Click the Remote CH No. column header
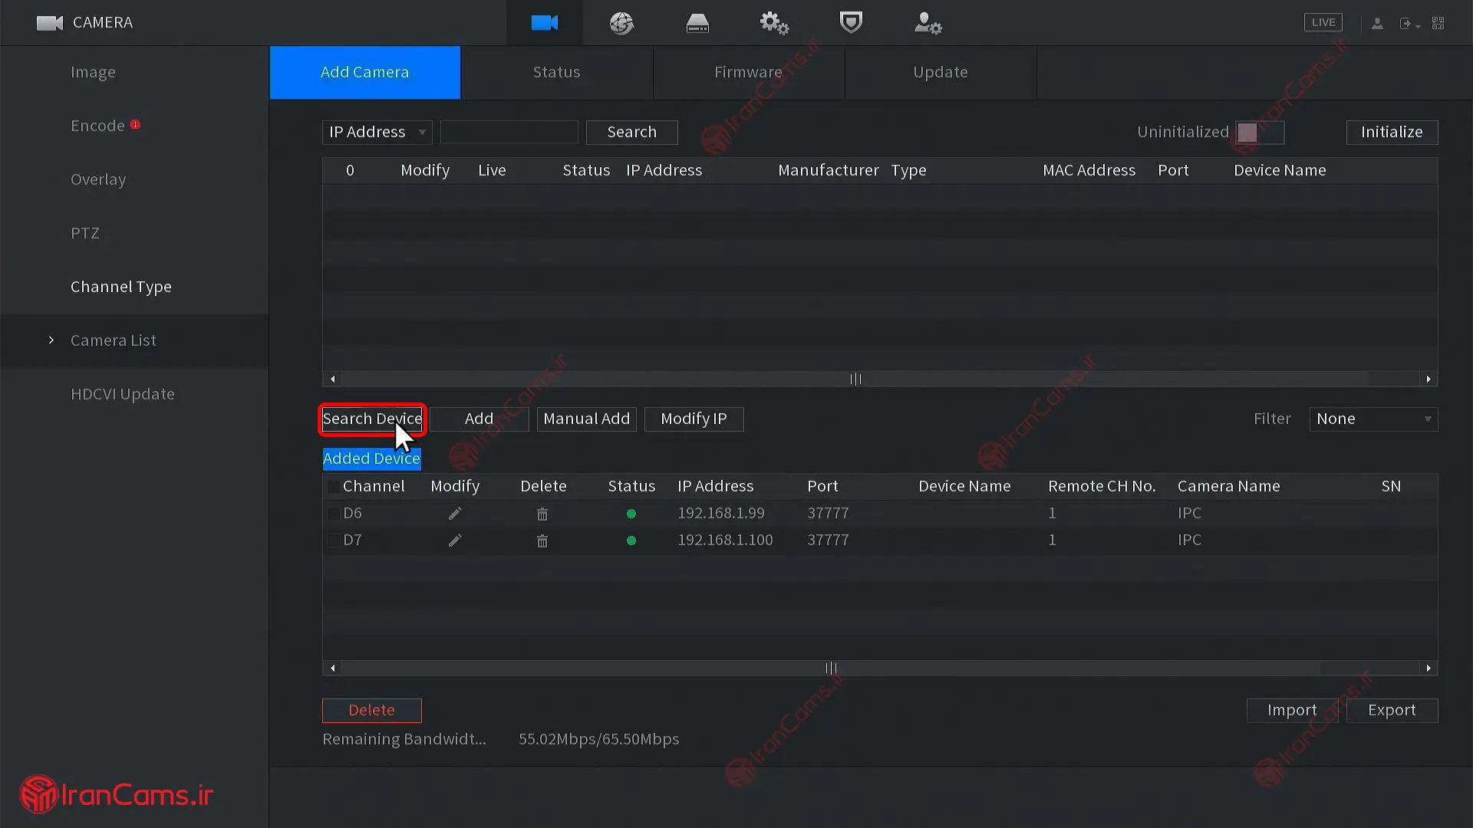 tap(1102, 486)
